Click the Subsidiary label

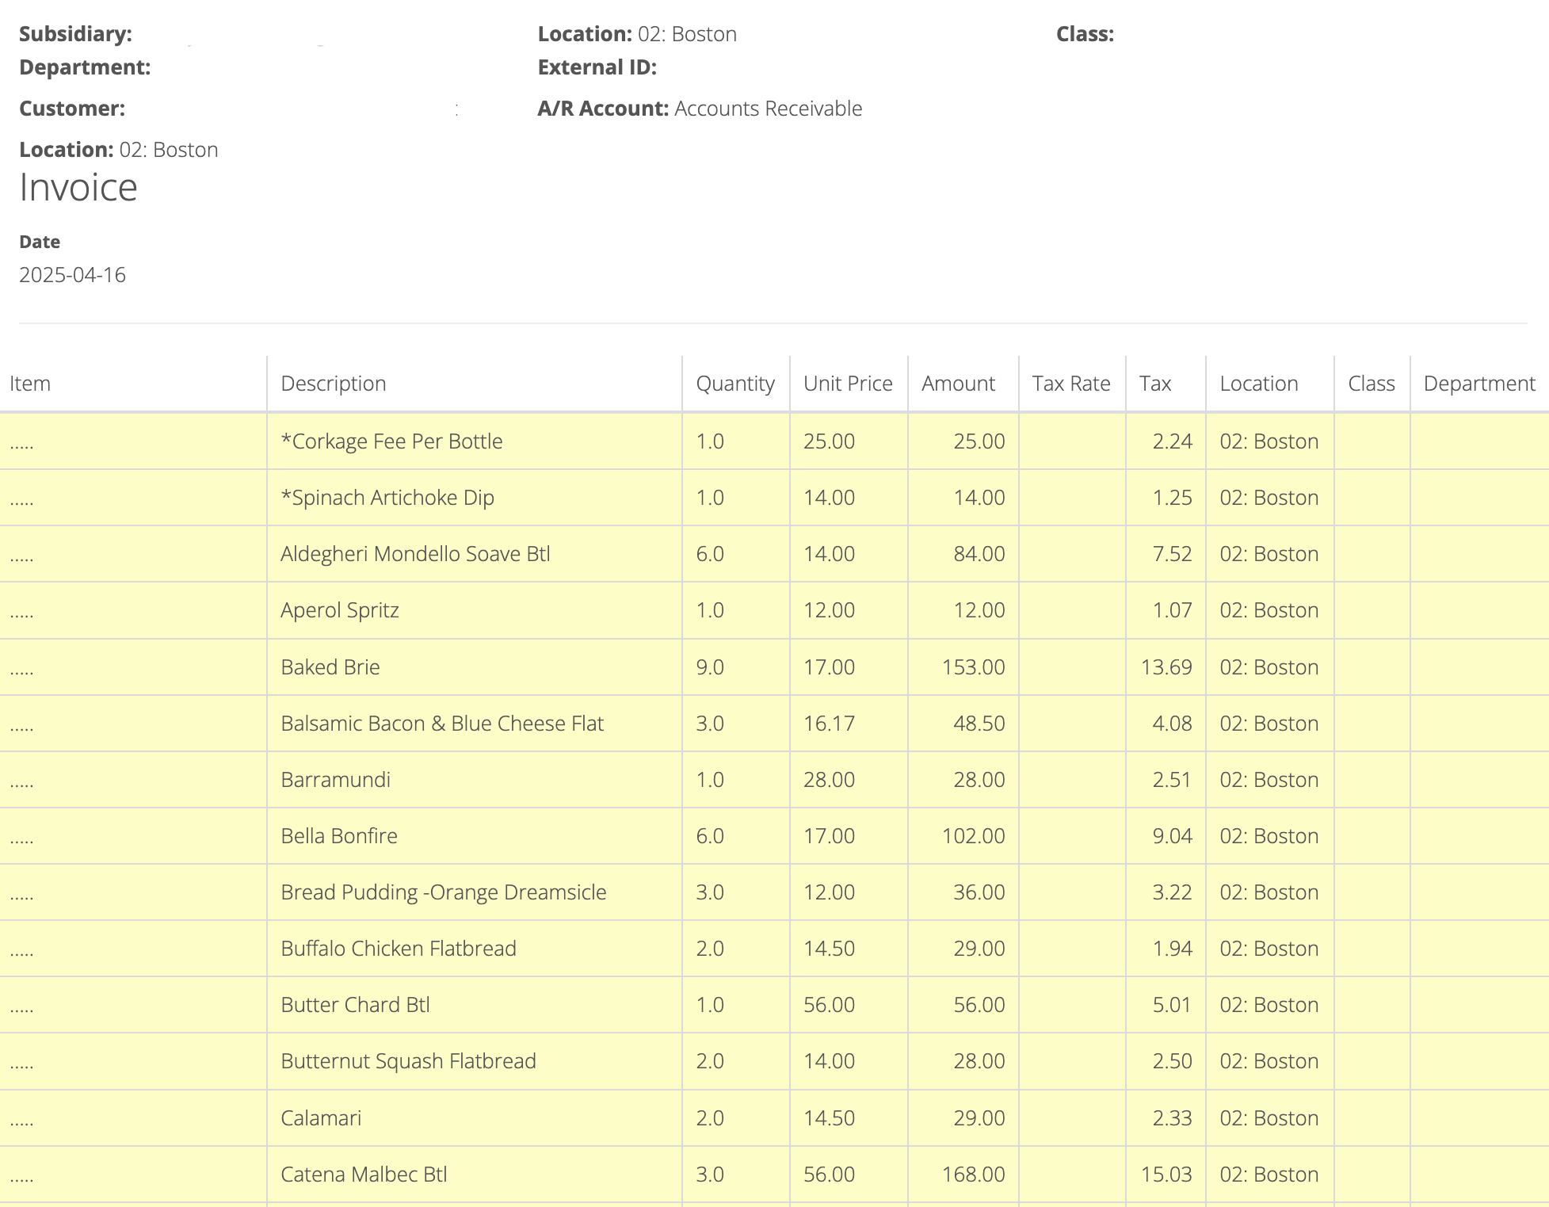click(x=75, y=34)
